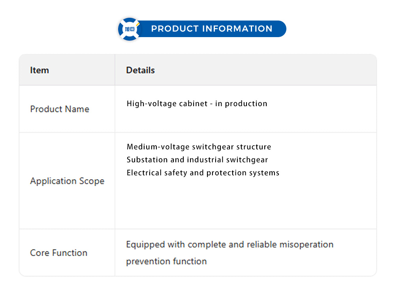Select the Details column header

140,70
